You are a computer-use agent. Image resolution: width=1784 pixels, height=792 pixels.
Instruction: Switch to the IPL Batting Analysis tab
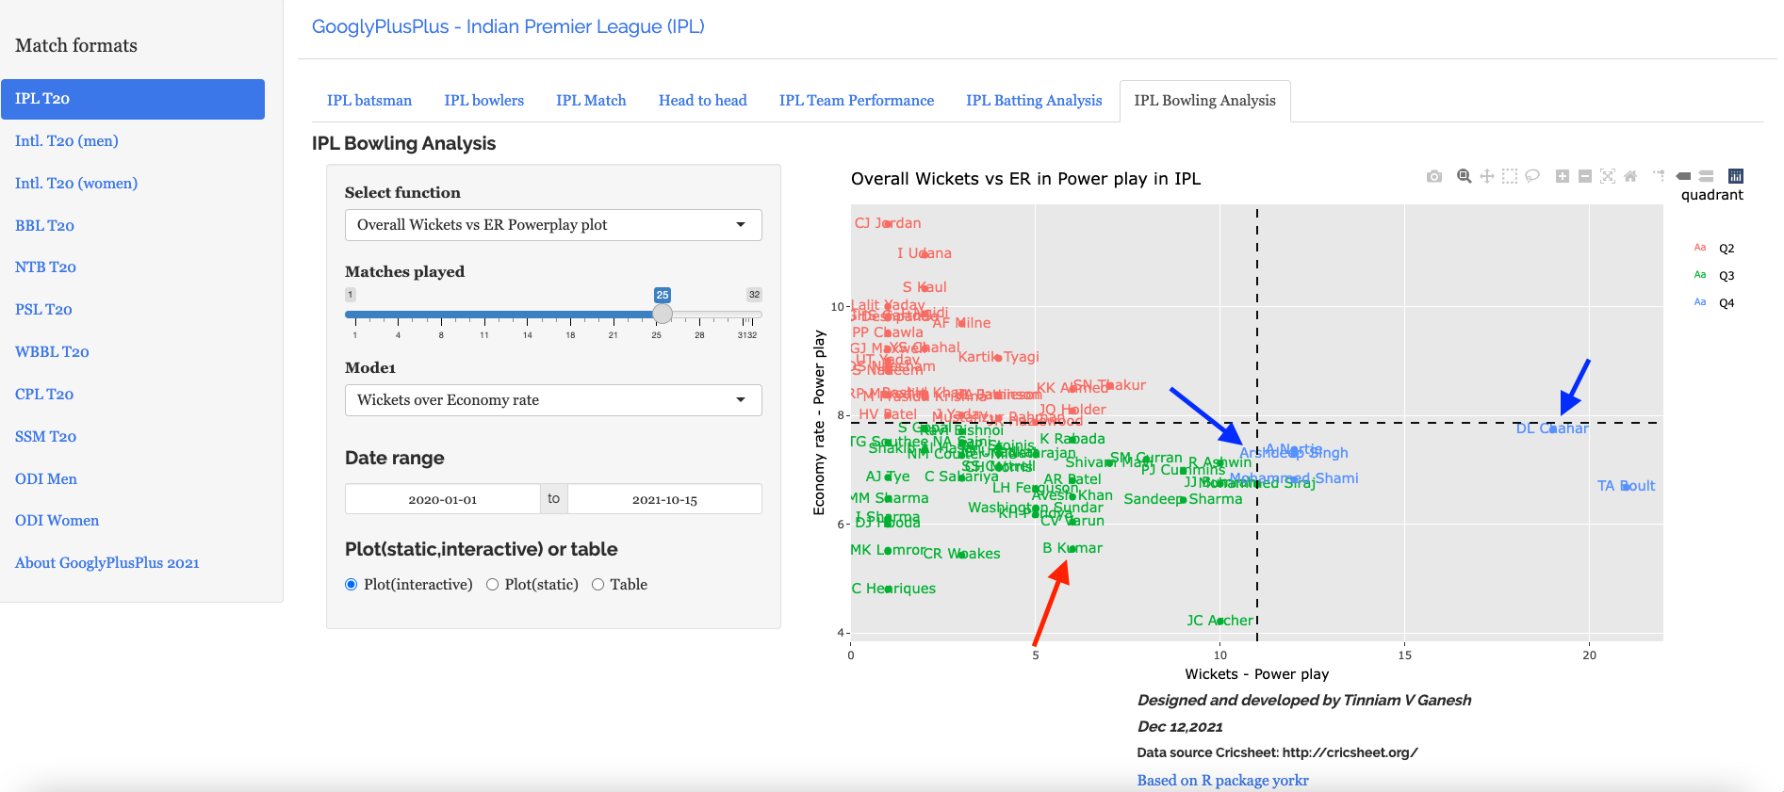coord(1034,101)
